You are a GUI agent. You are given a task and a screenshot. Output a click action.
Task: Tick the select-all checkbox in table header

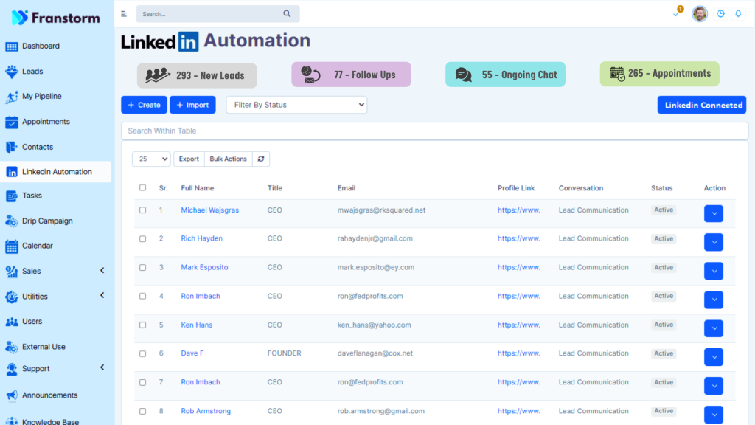[x=143, y=188]
